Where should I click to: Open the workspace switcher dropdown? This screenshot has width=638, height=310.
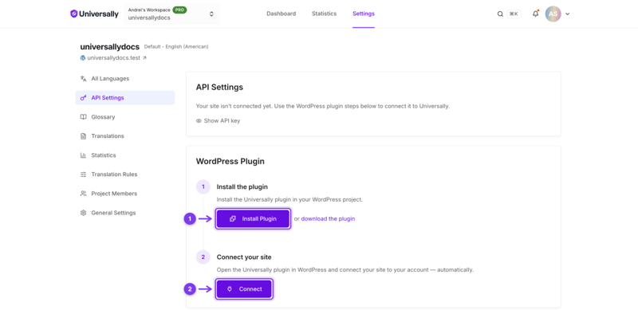[171, 14]
